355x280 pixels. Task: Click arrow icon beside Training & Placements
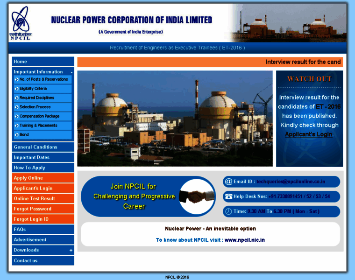coord(16,126)
